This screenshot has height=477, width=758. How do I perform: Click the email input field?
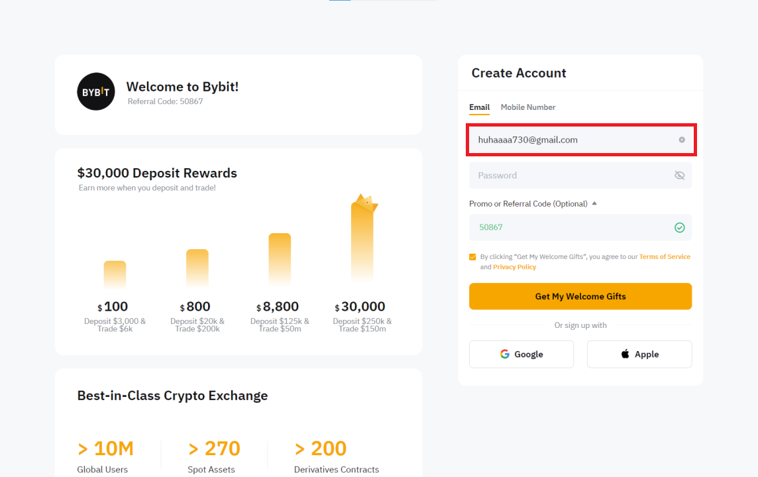580,140
